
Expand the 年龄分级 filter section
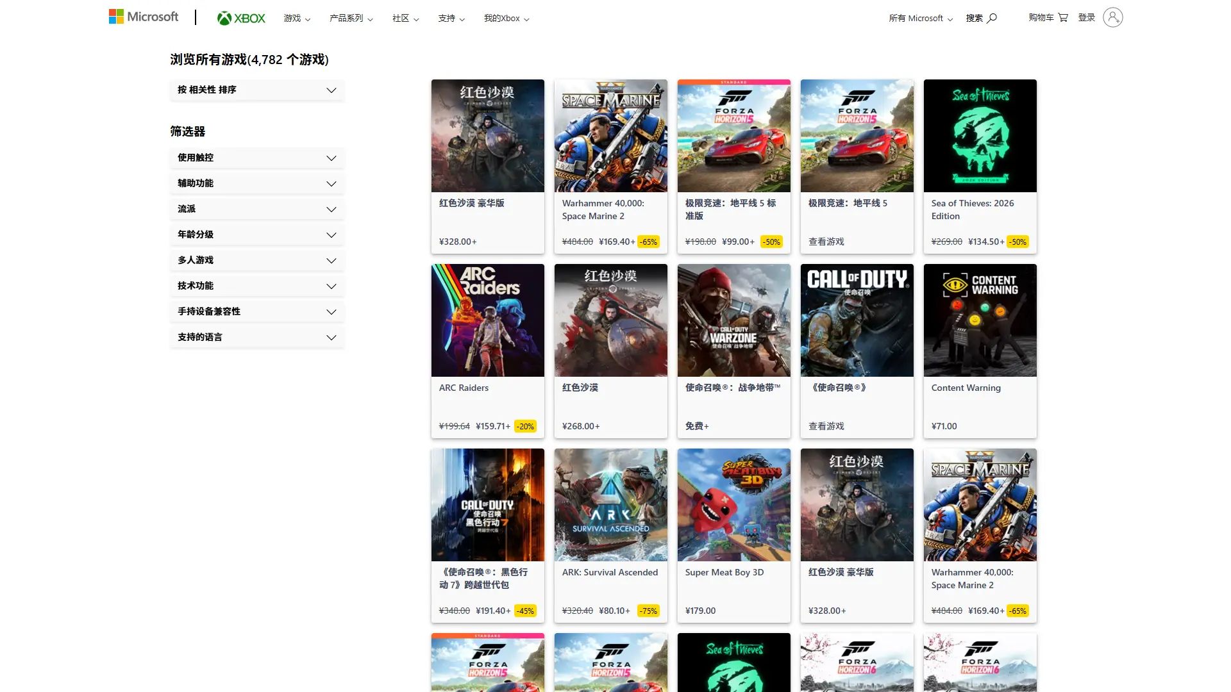tap(256, 235)
